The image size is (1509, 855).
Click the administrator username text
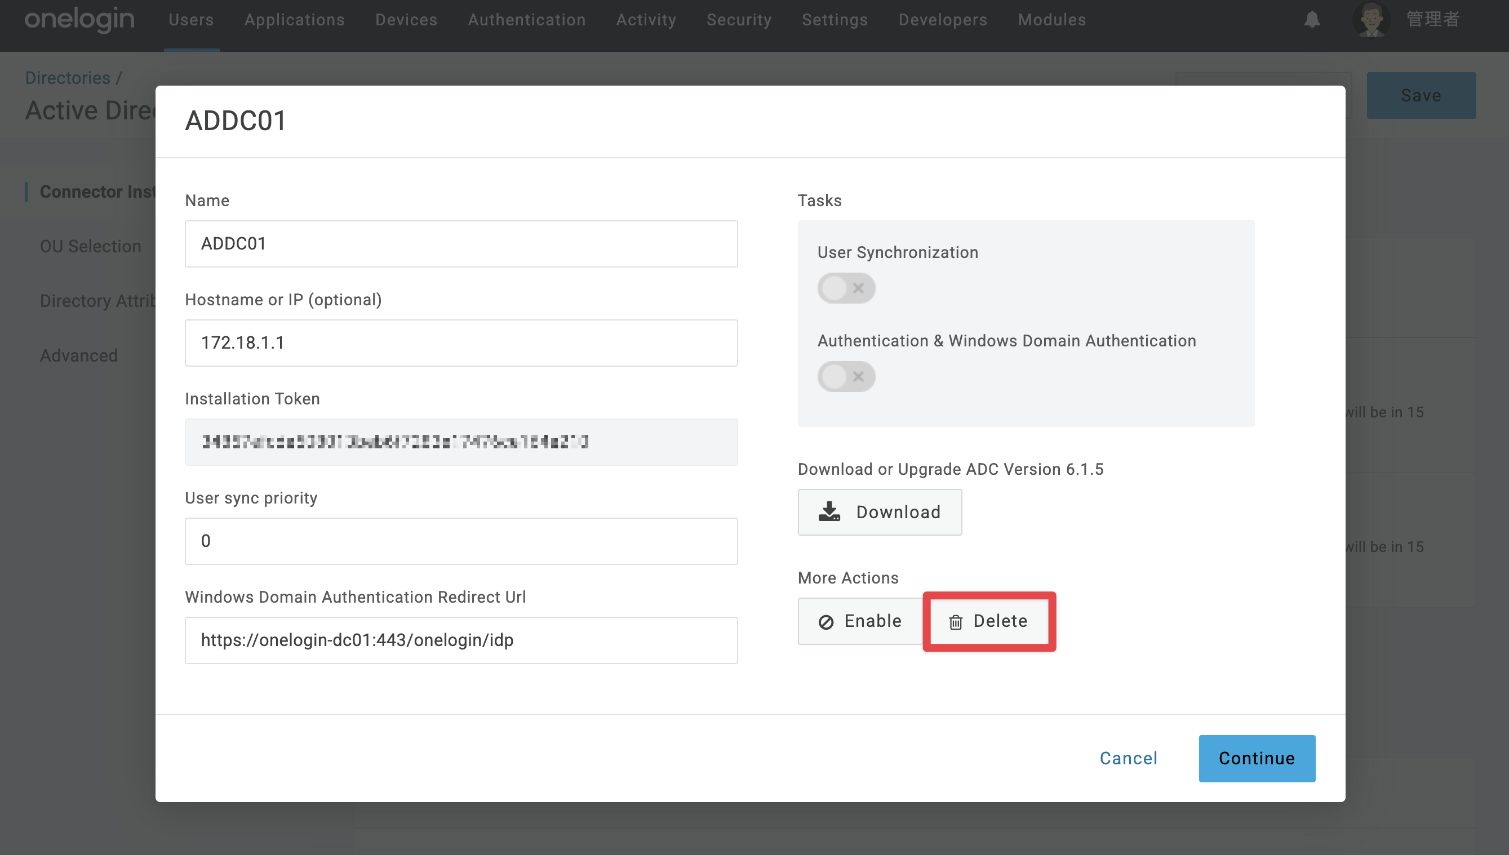(x=1432, y=19)
